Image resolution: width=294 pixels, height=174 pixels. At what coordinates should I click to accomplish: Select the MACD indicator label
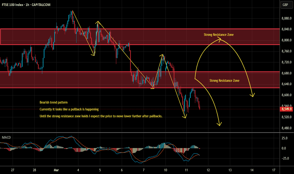point(6,138)
